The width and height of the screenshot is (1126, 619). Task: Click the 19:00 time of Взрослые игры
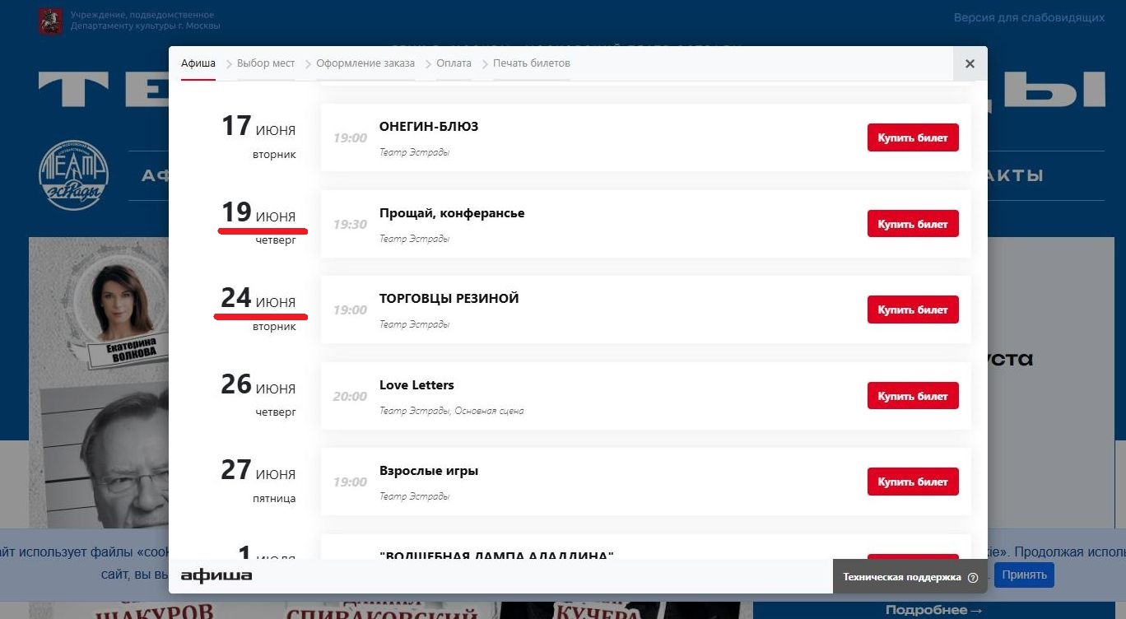[x=350, y=482]
